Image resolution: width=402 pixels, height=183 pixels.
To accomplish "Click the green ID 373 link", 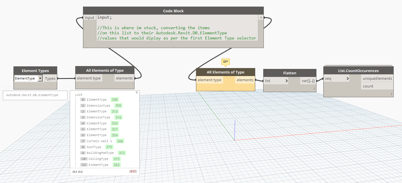I will coord(116,159).
